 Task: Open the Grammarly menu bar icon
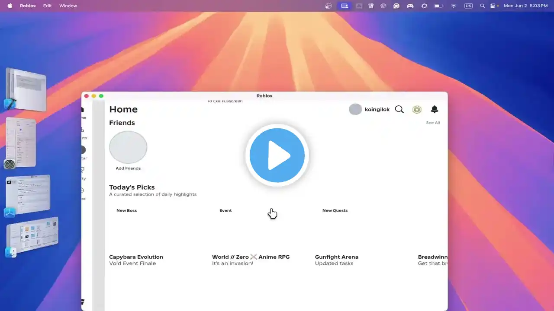(396, 6)
